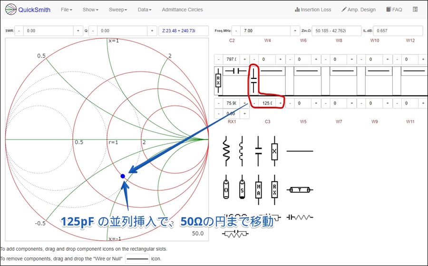Decrease the RX1 resistance 75.9
This screenshot has width=428, height=266.
pos(219,103)
